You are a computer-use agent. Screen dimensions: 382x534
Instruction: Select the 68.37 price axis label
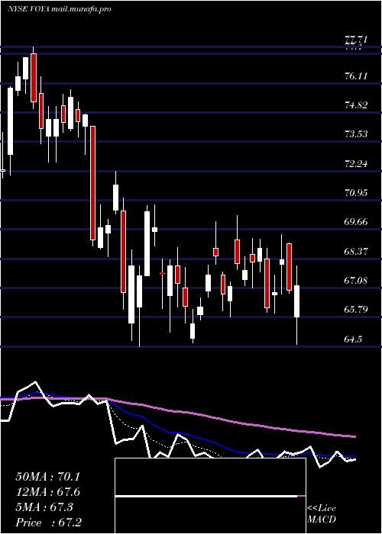[356, 251]
